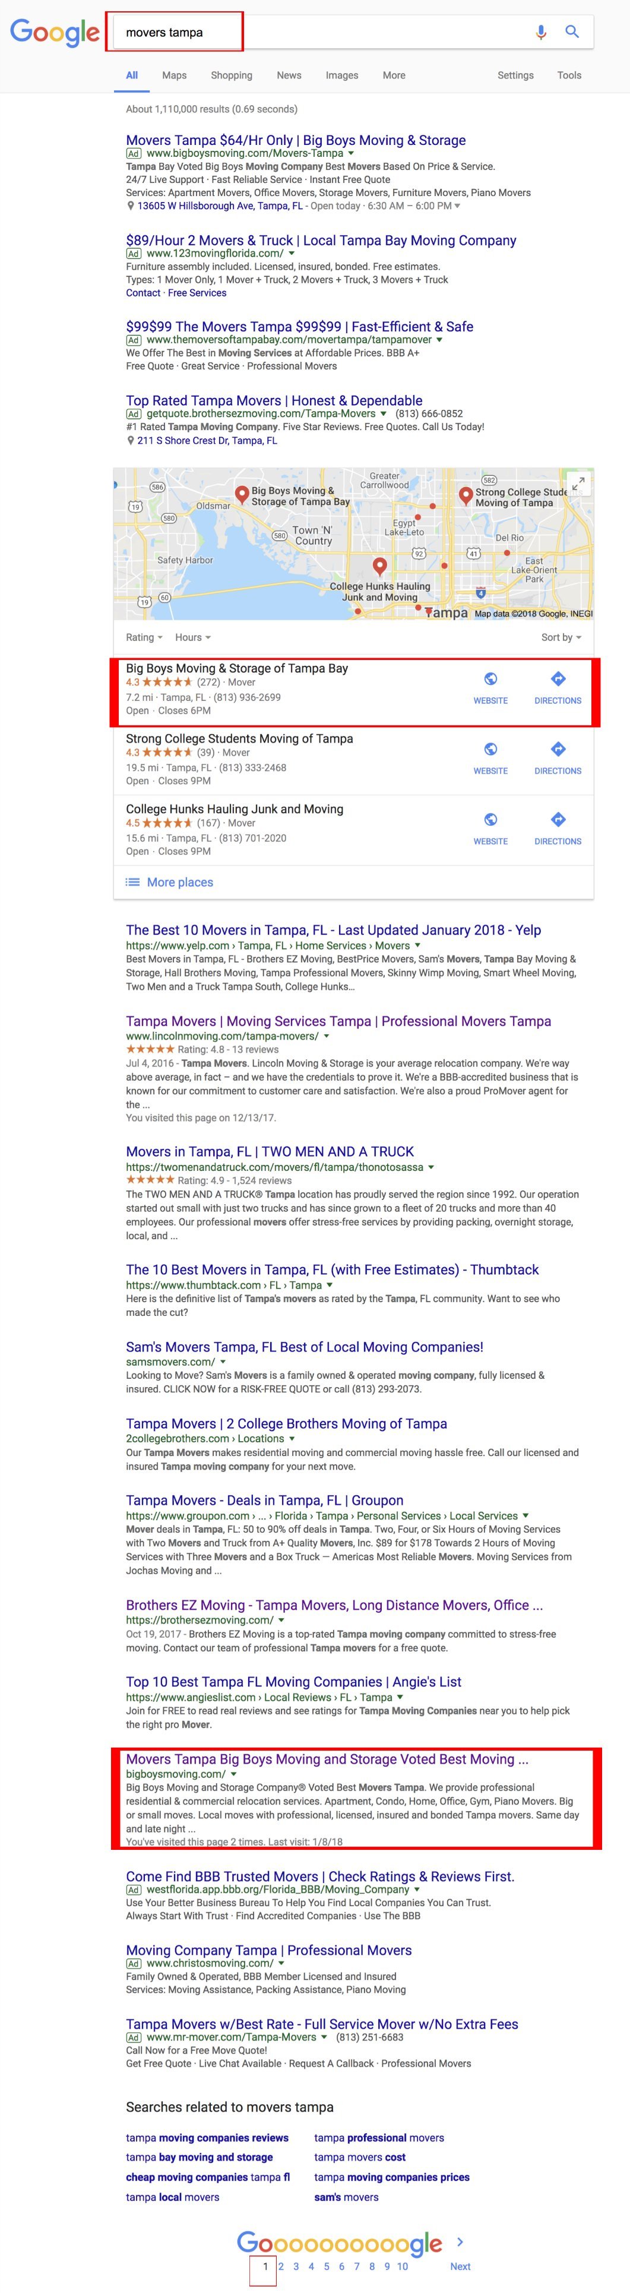Open search Settings menu
Image resolution: width=630 pixels, height=2293 pixels.
(x=515, y=75)
